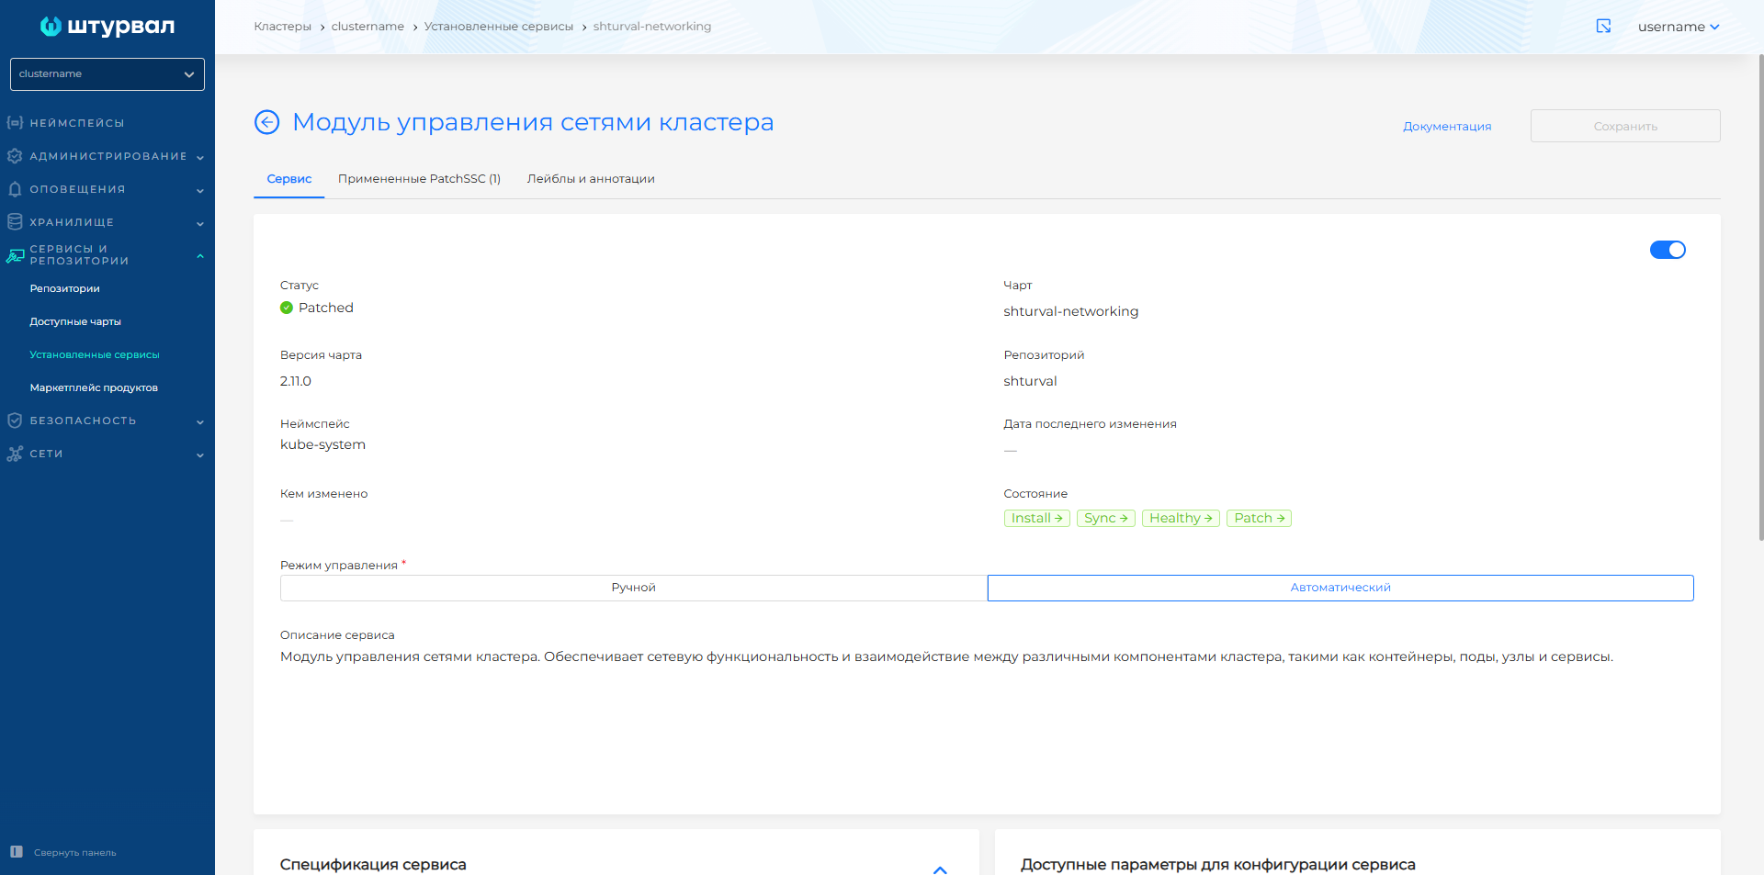Select the Ручной management mode
The image size is (1764, 875).
633,588
